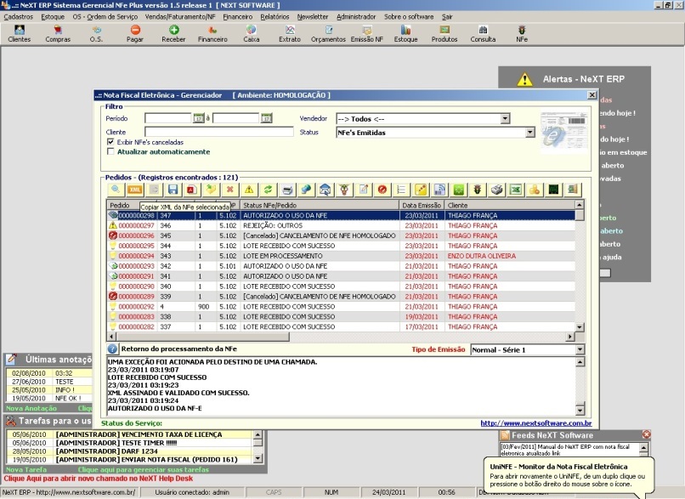
Task: Select pedido 0000000289 cancelado row
Action: pyautogui.click(x=341, y=296)
